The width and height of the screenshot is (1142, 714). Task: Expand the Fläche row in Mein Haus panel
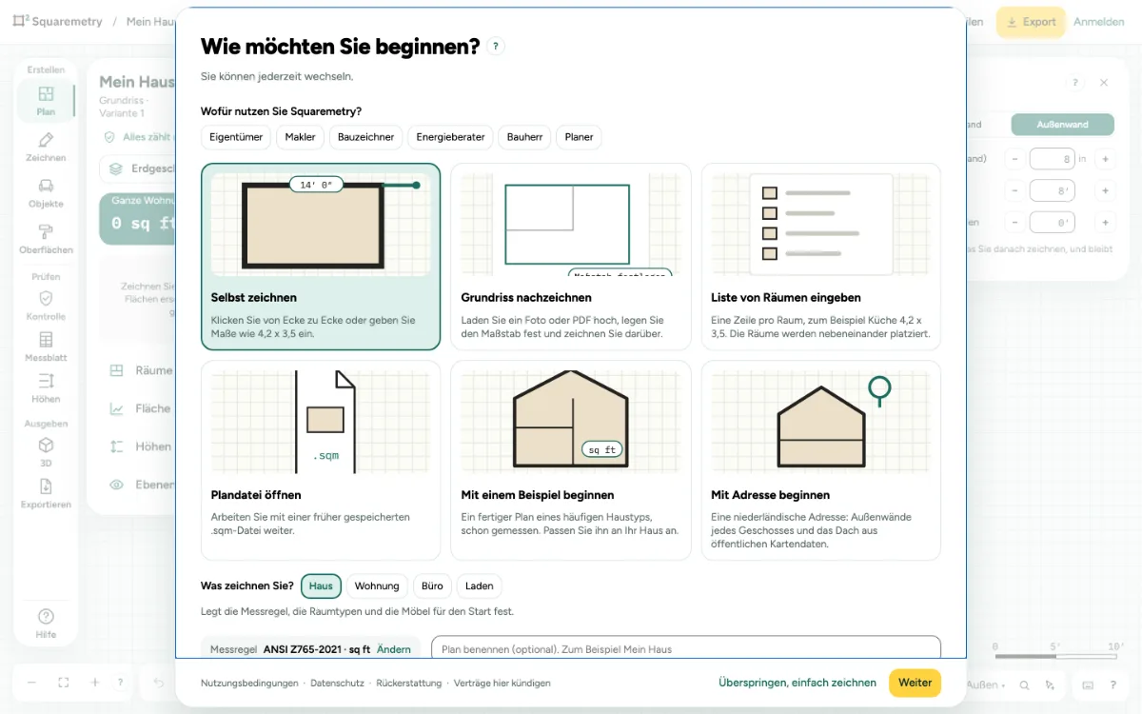141,408
